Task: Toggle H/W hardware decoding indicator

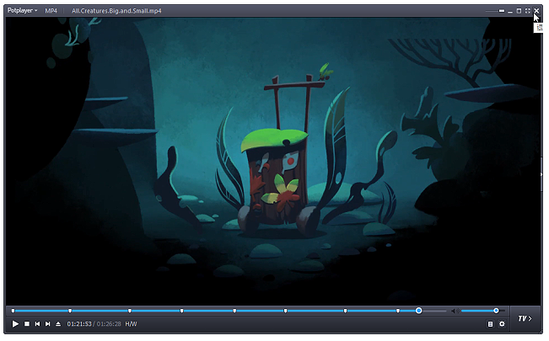Action: 131,324
